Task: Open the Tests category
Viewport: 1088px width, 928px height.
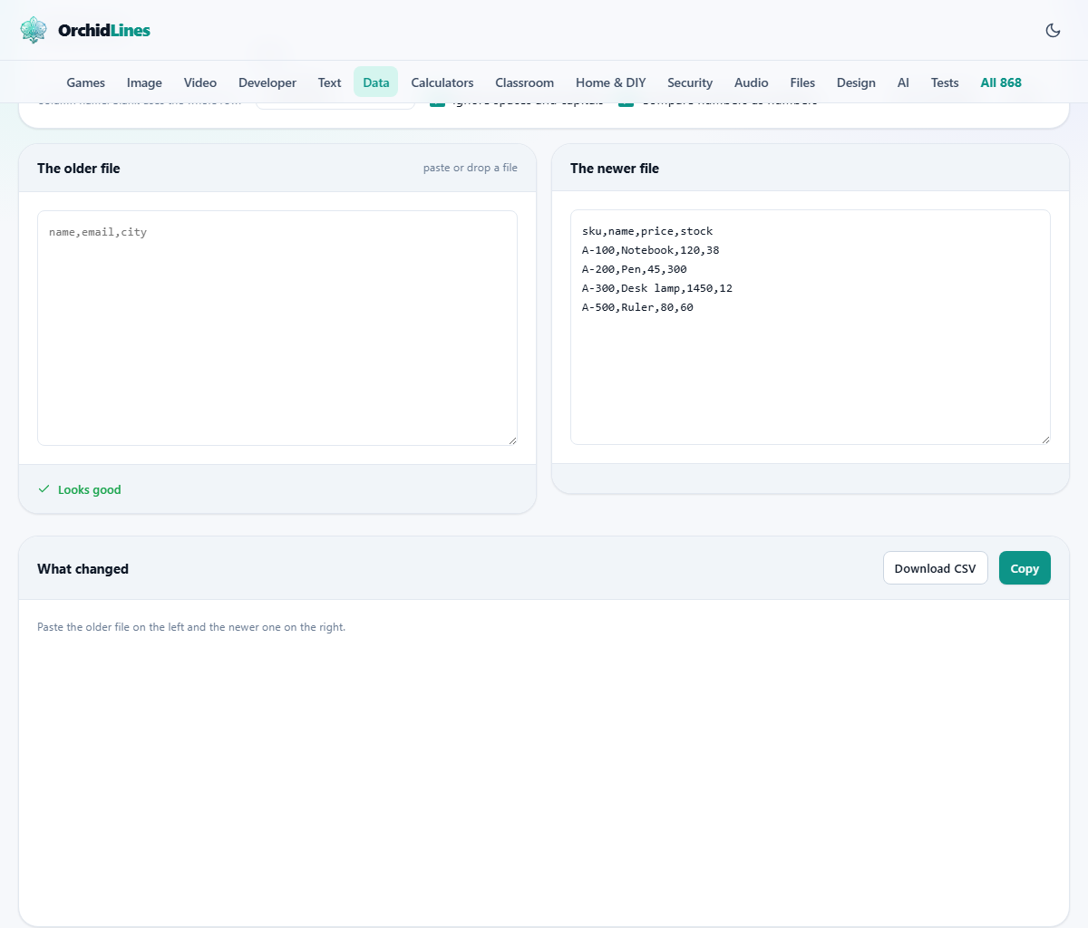Action: (945, 82)
